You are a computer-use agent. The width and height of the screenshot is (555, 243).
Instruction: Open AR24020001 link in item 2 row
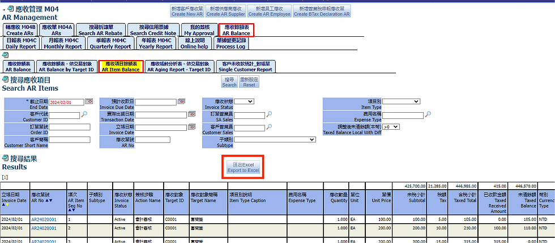(x=44, y=228)
